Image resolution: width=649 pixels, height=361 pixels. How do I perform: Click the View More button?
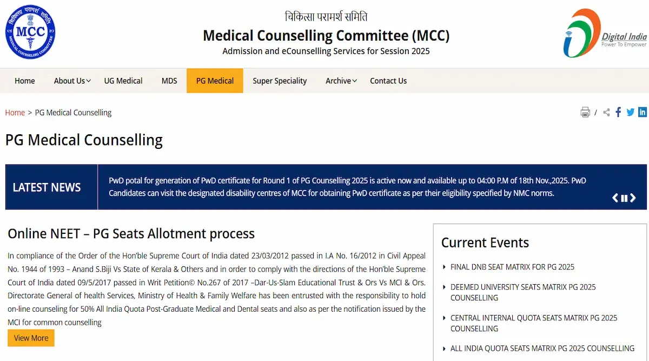pyautogui.click(x=31, y=338)
